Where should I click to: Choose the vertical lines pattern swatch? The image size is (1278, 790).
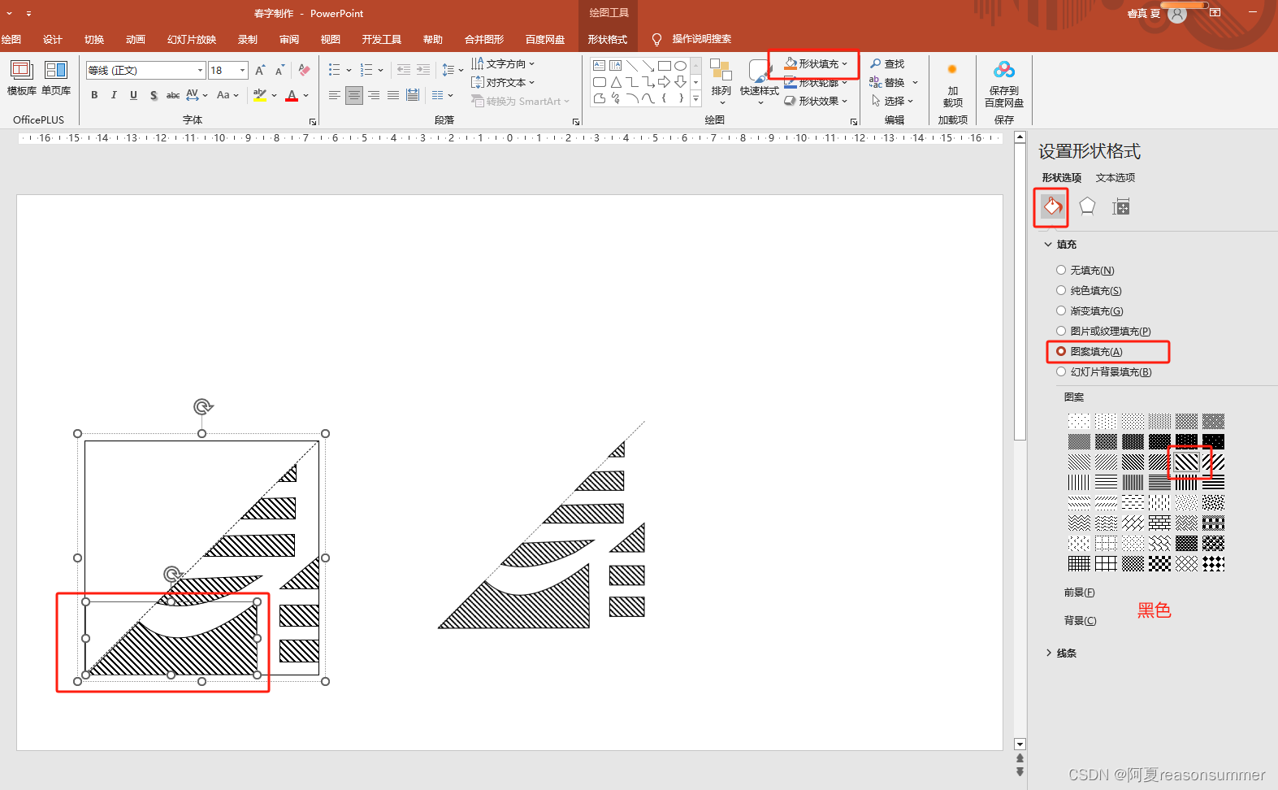click(1079, 482)
